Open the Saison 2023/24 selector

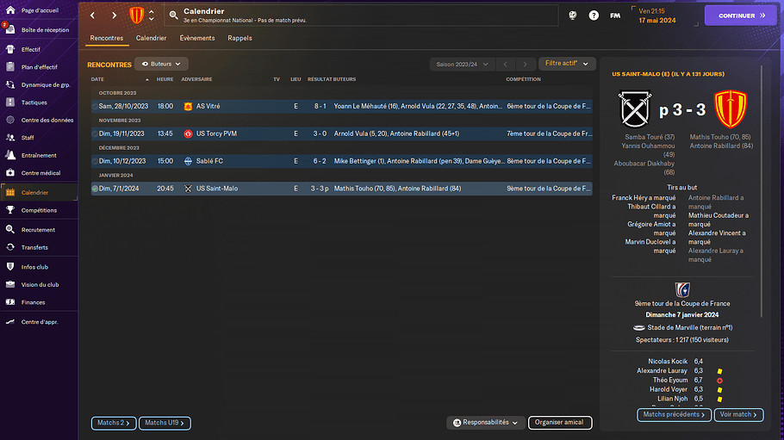click(x=460, y=64)
